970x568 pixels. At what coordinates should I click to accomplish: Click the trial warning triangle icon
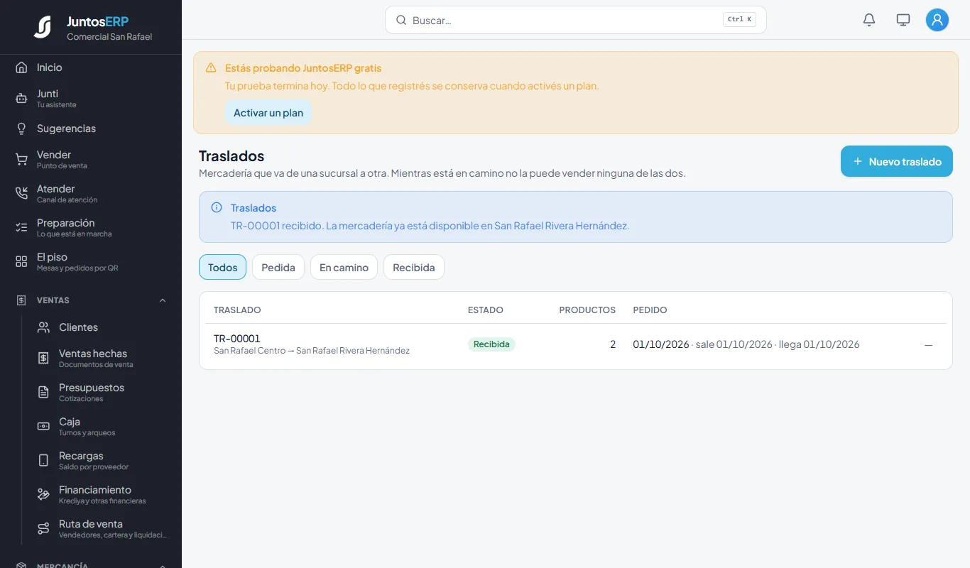[x=211, y=68]
